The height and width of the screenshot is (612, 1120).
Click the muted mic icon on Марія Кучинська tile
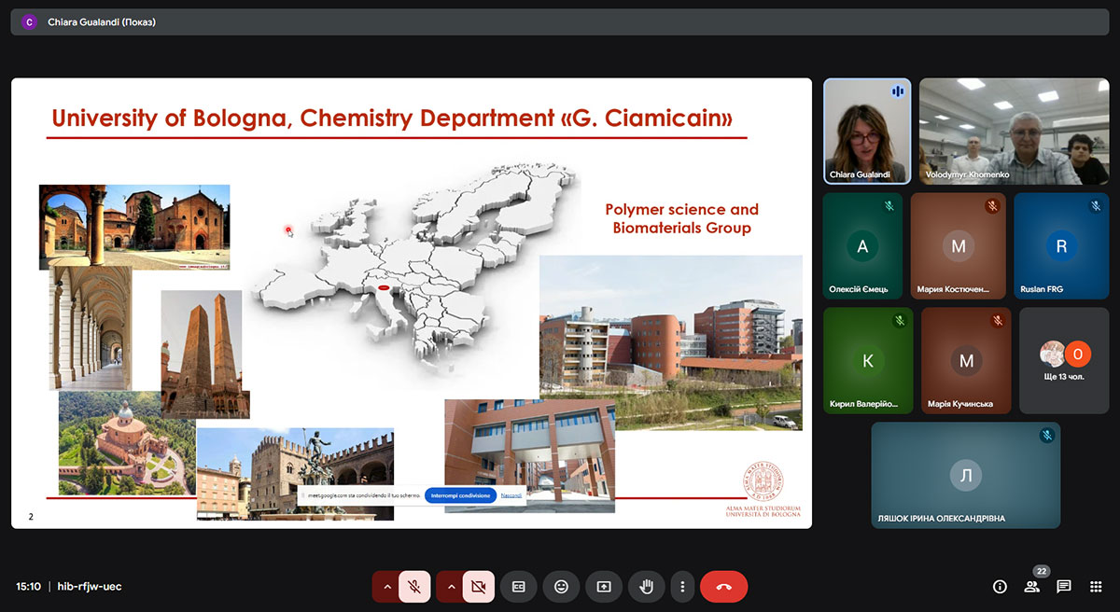998,321
